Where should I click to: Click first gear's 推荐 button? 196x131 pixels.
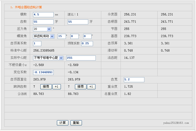pyautogui.click(x=46, y=87)
